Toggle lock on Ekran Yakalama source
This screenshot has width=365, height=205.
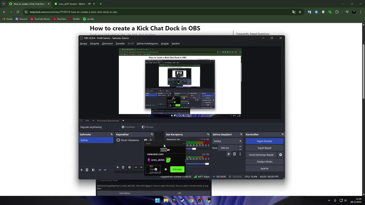(151, 140)
